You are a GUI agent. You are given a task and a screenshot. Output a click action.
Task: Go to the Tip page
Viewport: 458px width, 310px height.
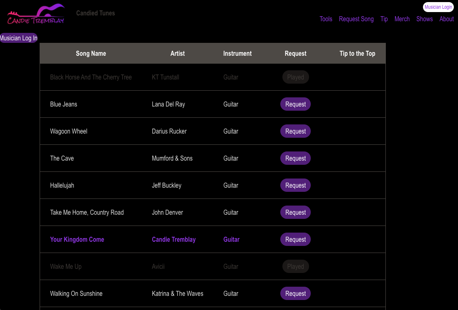tap(384, 19)
